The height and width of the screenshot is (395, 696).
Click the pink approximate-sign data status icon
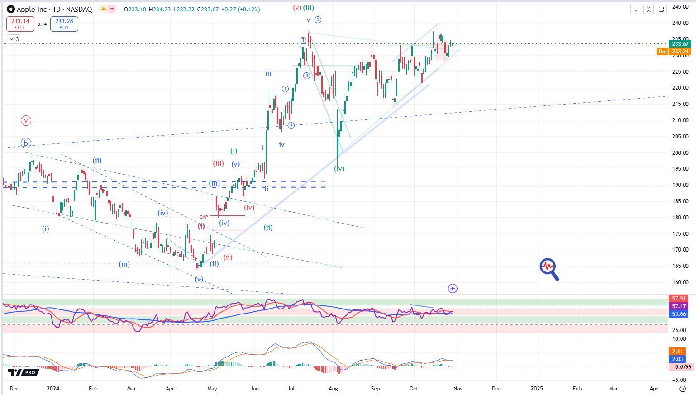pyautogui.click(x=112, y=9)
